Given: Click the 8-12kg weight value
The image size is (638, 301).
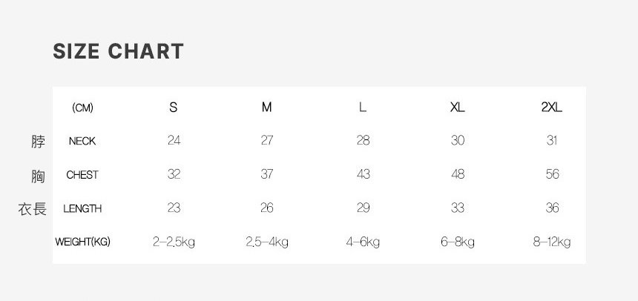Looking at the screenshot, I should 552,242.
